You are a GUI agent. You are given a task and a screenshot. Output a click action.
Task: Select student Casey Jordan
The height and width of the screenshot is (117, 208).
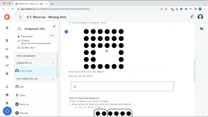coord(35,71)
